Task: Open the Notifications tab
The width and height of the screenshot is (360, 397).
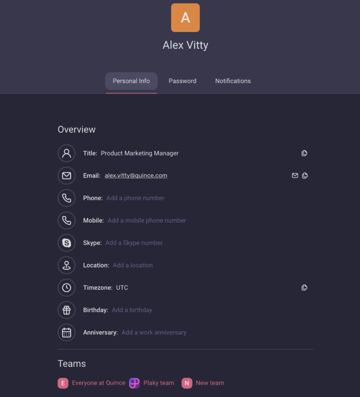Action: click(233, 81)
